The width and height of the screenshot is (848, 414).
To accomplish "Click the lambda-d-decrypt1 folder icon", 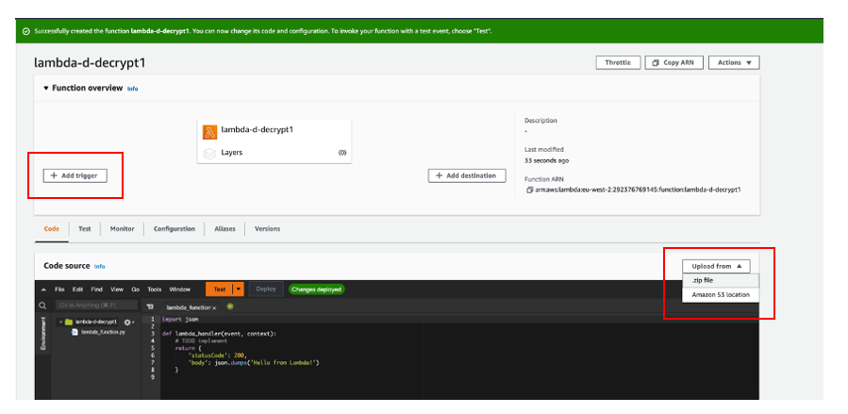I will coord(69,322).
